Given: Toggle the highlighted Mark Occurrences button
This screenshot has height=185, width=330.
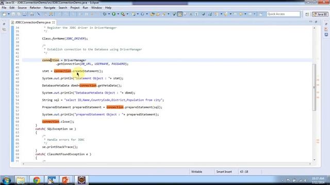Looking at the screenshot, I should (180, 14).
